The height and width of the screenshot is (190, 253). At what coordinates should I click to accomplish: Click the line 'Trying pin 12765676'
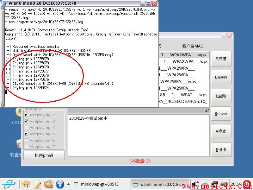[x=27, y=75]
